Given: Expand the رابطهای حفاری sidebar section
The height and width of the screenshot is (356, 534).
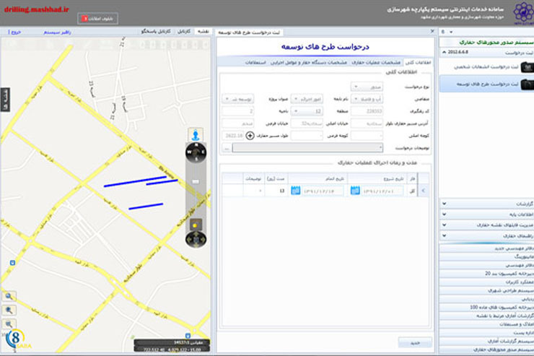Looking at the screenshot, I should pos(487,235).
